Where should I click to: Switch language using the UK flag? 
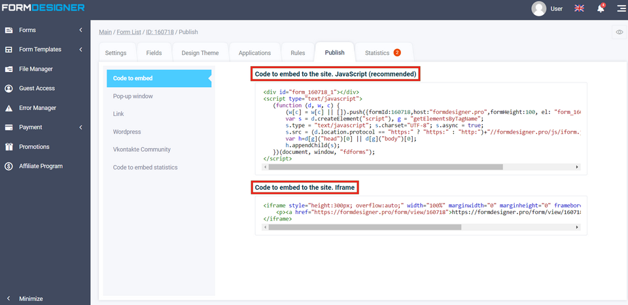[x=579, y=9]
